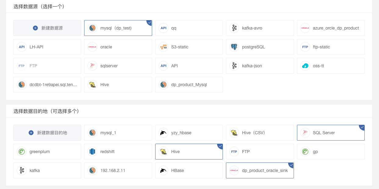The height and width of the screenshot is (189, 379).
Task: Click the kafka-avro source icon
Action: pyautogui.click(x=234, y=28)
